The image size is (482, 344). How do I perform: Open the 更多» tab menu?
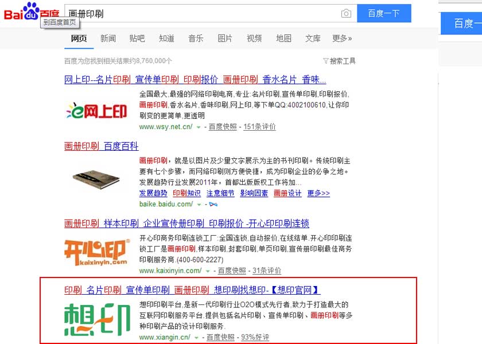pyautogui.click(x=342, y=38)
